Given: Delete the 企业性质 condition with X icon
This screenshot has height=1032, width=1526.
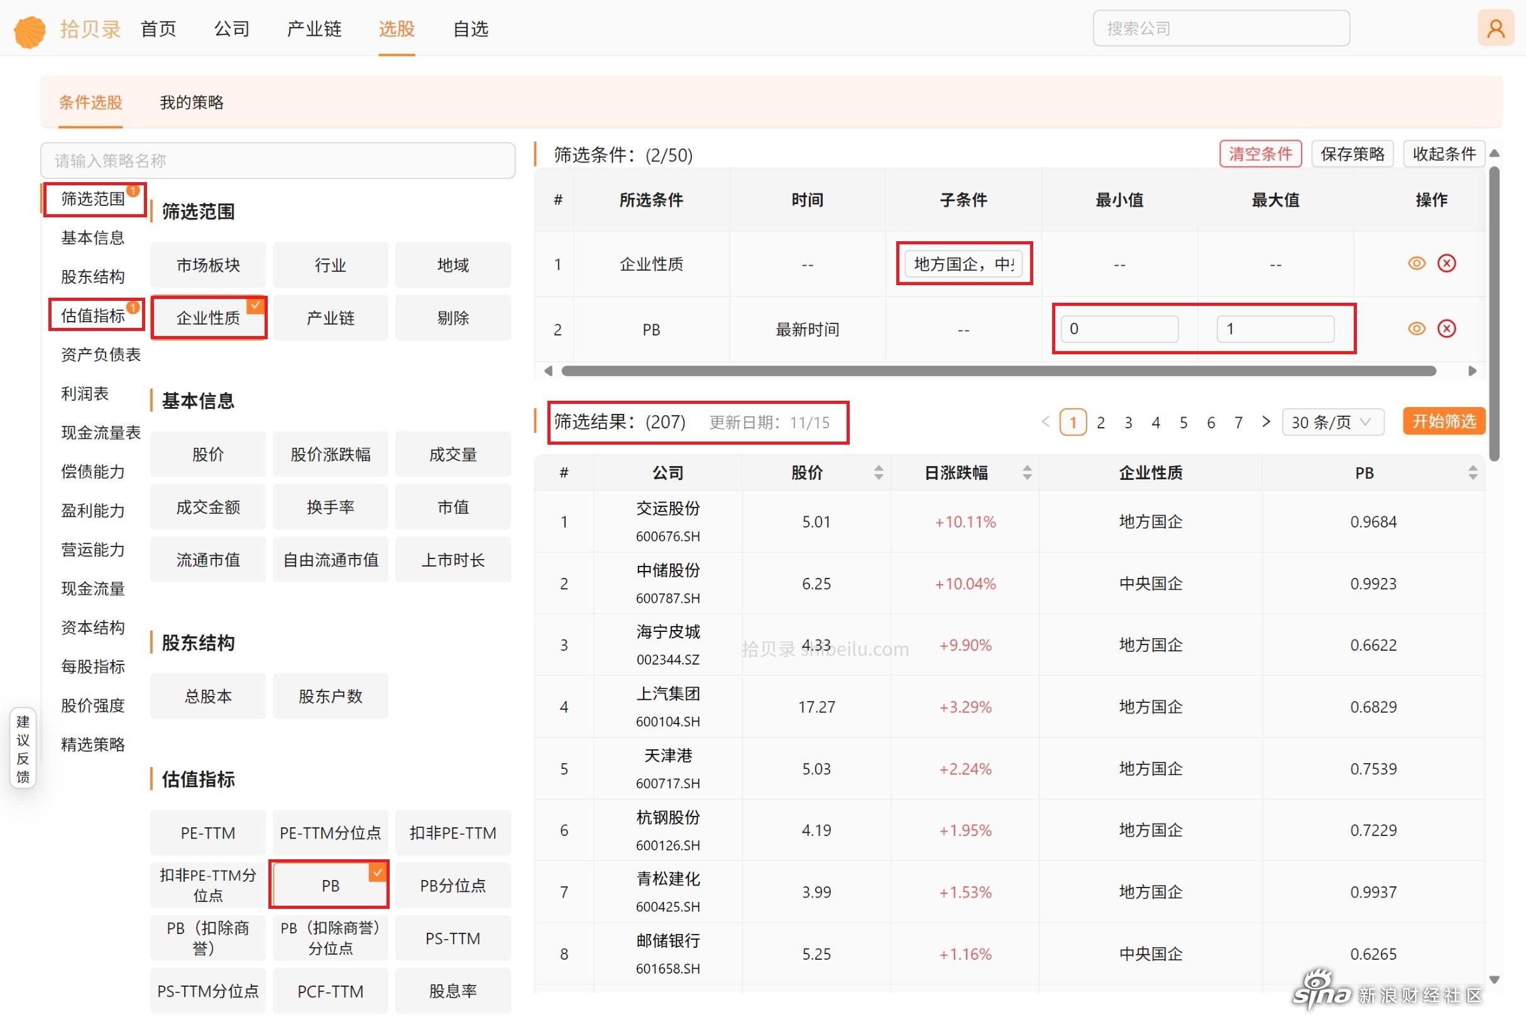Looking at the screenshot, I should (1447, 264).
